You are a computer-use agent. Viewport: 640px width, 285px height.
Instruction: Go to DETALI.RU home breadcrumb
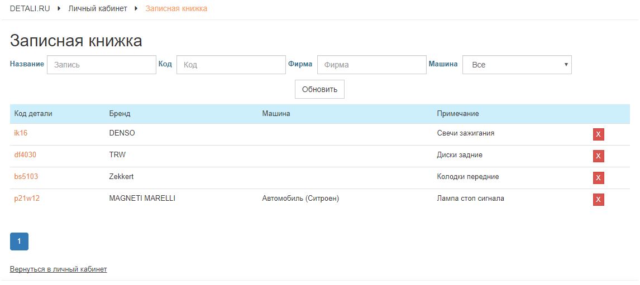30,9
